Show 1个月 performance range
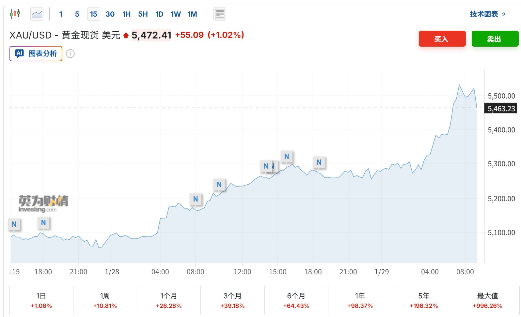The height and width of the screenshot is (317, 521). (x=168, y=300)
